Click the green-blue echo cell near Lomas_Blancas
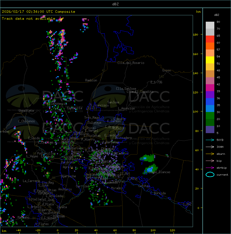231x234 pixels. click(150, 169)
